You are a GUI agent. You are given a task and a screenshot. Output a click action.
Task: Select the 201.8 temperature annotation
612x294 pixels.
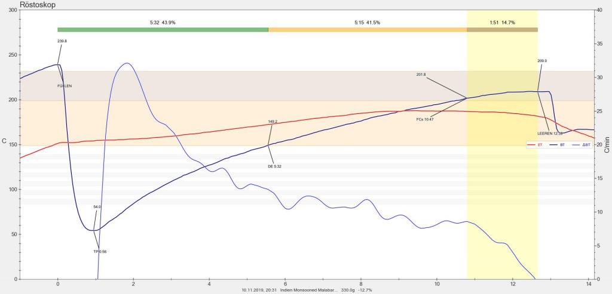click(x=421, y=75)
